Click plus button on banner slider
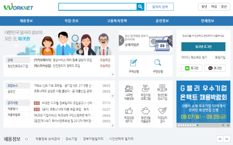The image size is (233, 145). click(x=228, y=125)
